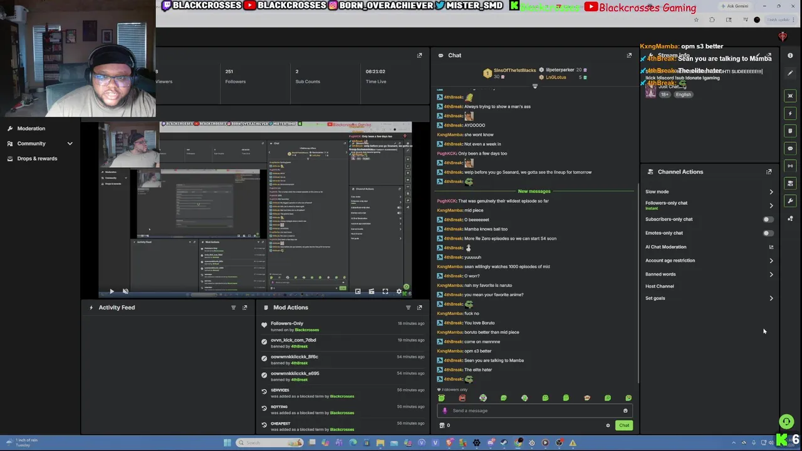Viewport: 802px width, 451px height.
Task: Collapse chat header chevron under pinned users
Action: point(534,86)
